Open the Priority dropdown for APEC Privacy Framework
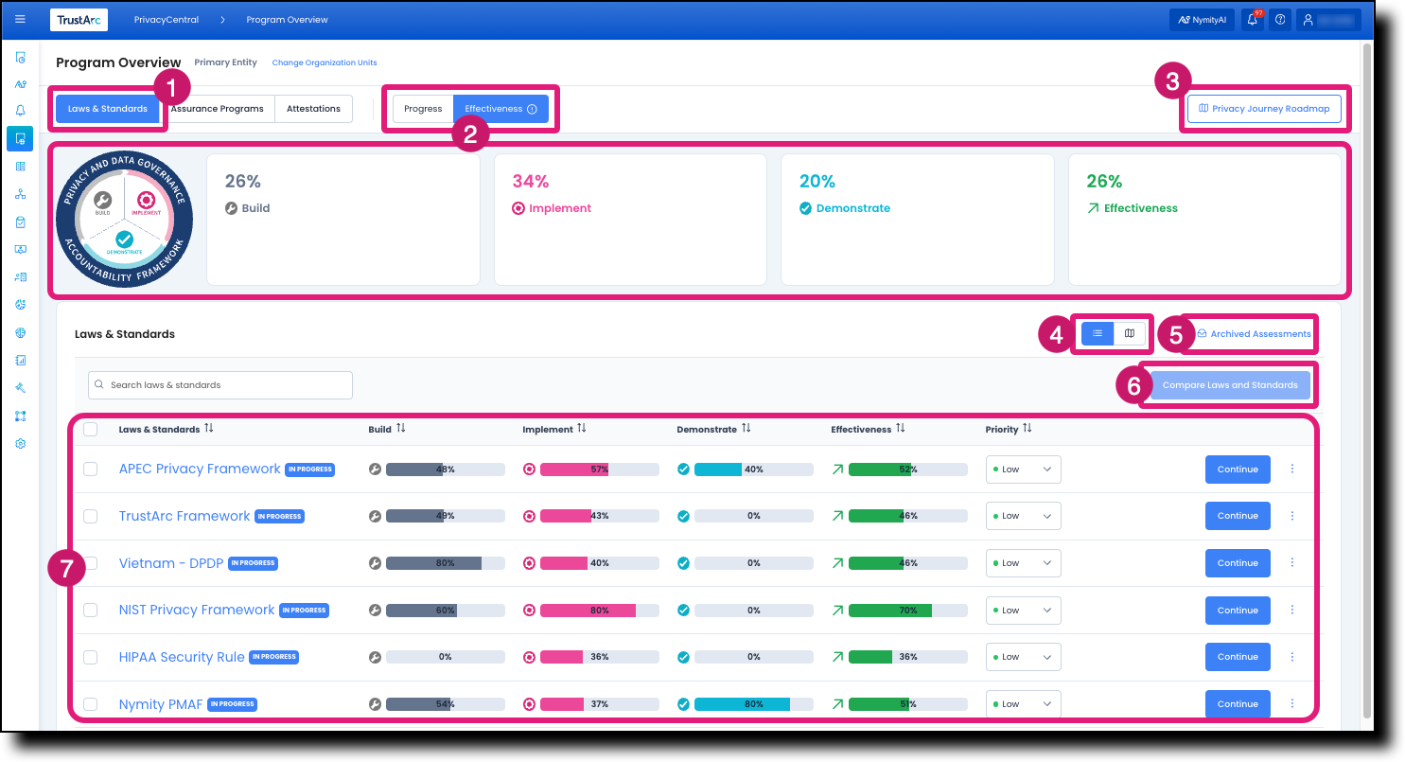This screenshot has width=1405, height=762. 1023,469
